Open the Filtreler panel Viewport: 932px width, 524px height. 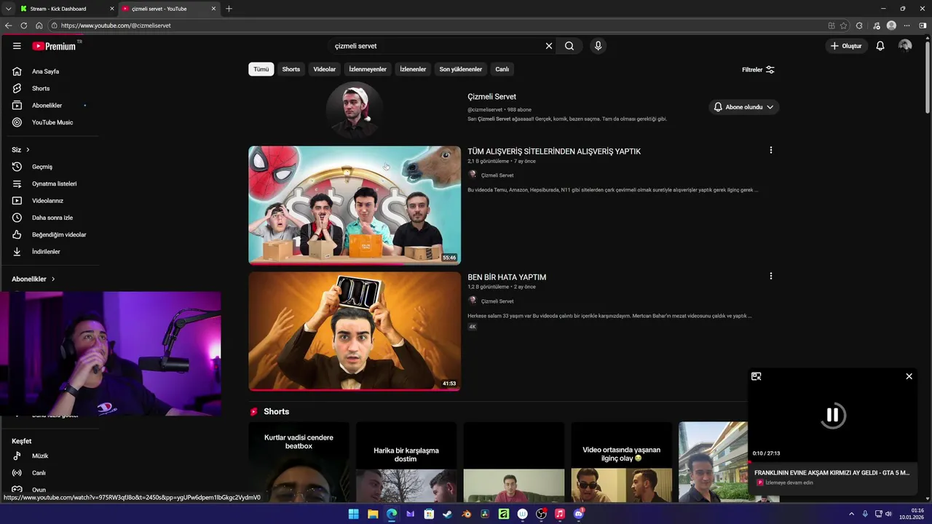(x=758, y=70)
